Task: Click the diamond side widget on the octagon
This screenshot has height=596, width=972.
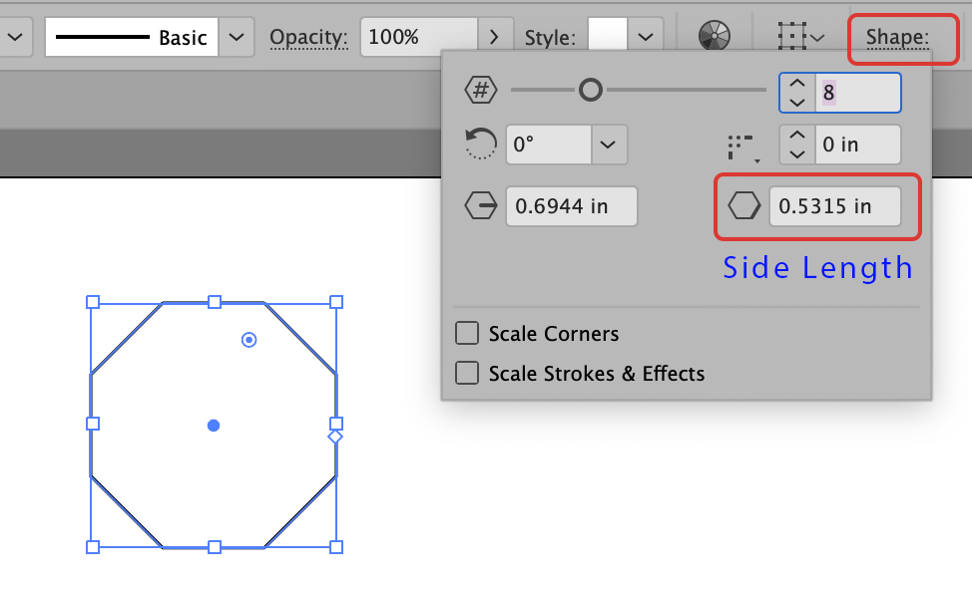Action: [335, 437]
